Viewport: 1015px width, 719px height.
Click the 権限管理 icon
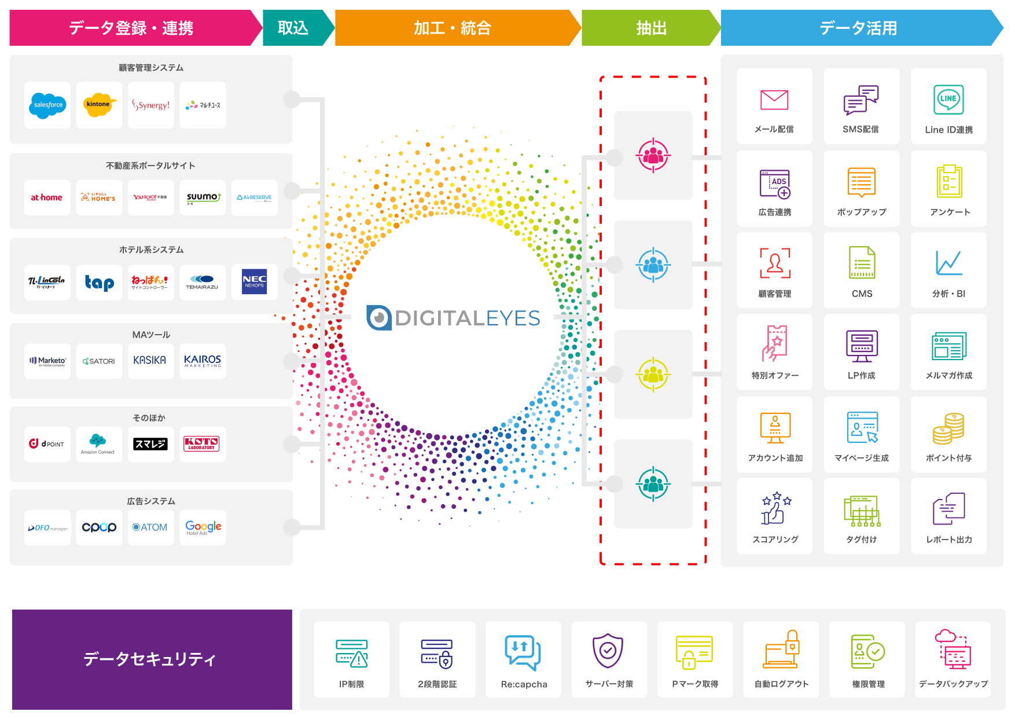point(868,651)
